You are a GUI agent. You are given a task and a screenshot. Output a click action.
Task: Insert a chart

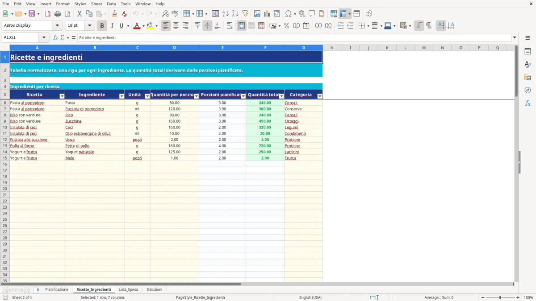click(267, 14)
